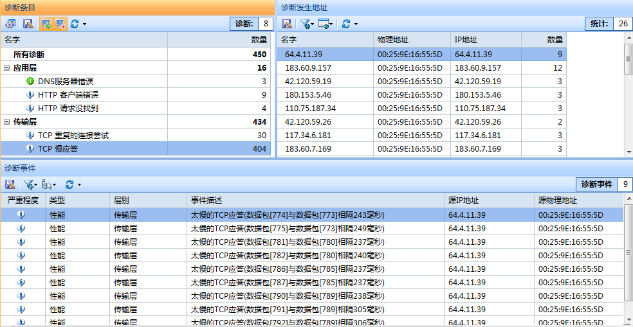
Task: Sort address list by IP地址 column header
Action: tap(486, 40)
